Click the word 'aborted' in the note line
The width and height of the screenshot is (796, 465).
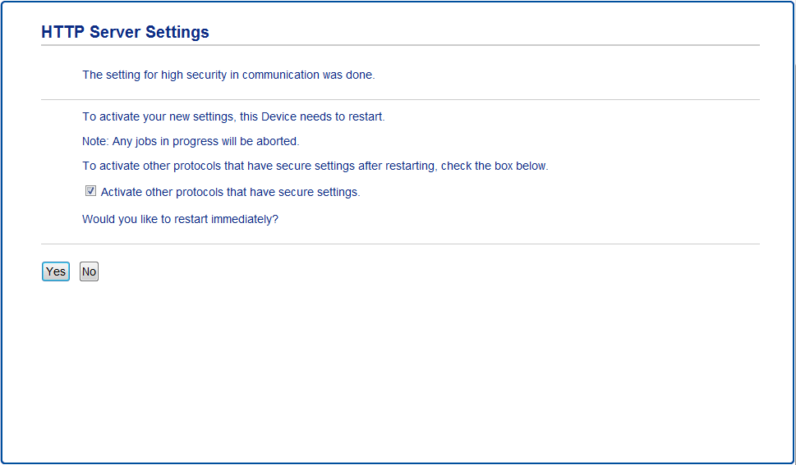pyautogui.click(x=277, y=141)
